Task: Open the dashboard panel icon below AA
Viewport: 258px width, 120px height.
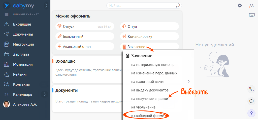Action: (252, 15)
